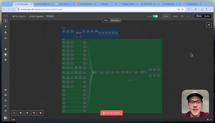Expand the left sidebar with chevron

[x=9, y=68]
